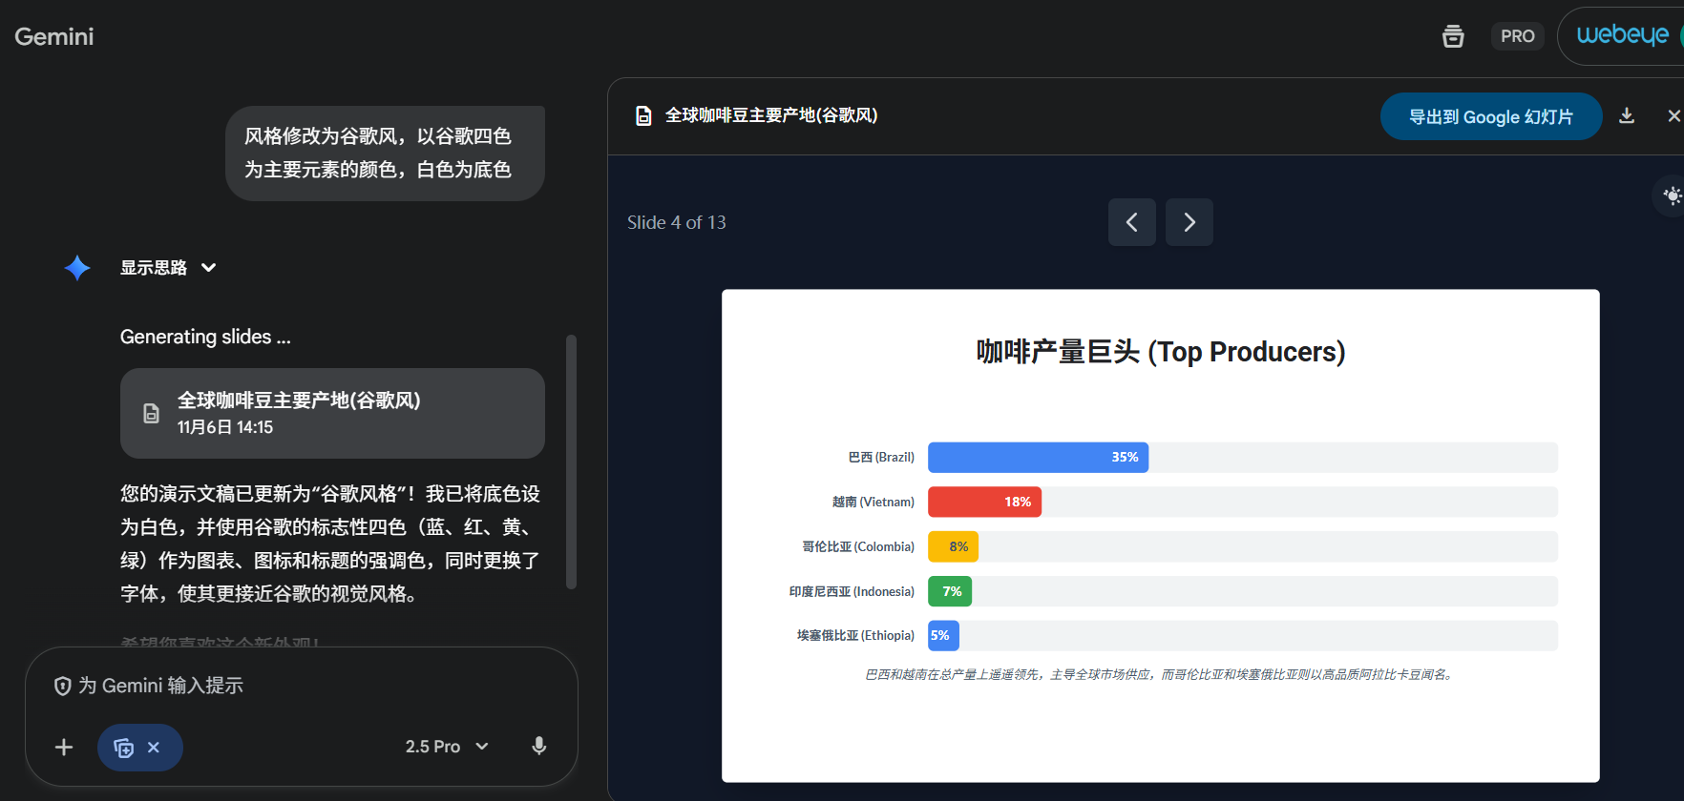This screenshot has height=801, width=1684.
Task: Open the 全球咖啡豆主要产地 file card
Action: pos(332,413)
